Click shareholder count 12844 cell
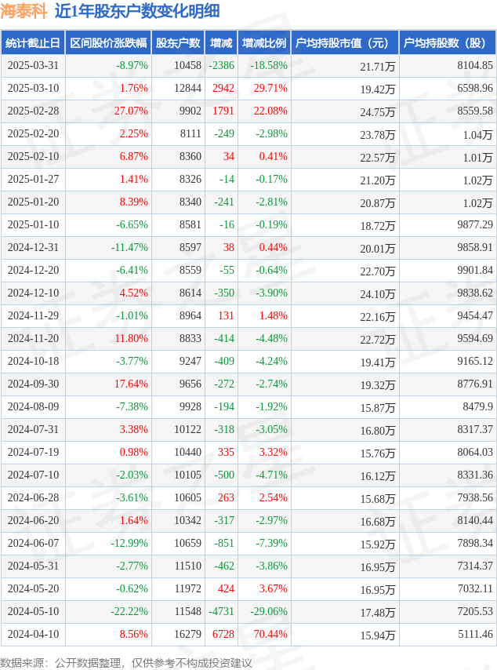497x670 pixels. [178, 88]
